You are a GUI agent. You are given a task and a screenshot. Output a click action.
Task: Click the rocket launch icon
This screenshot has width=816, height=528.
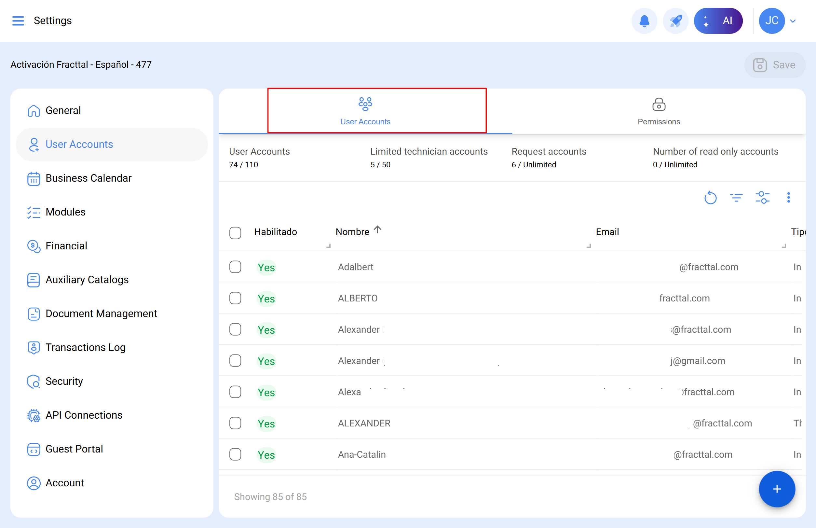click(x=675, y=21)
